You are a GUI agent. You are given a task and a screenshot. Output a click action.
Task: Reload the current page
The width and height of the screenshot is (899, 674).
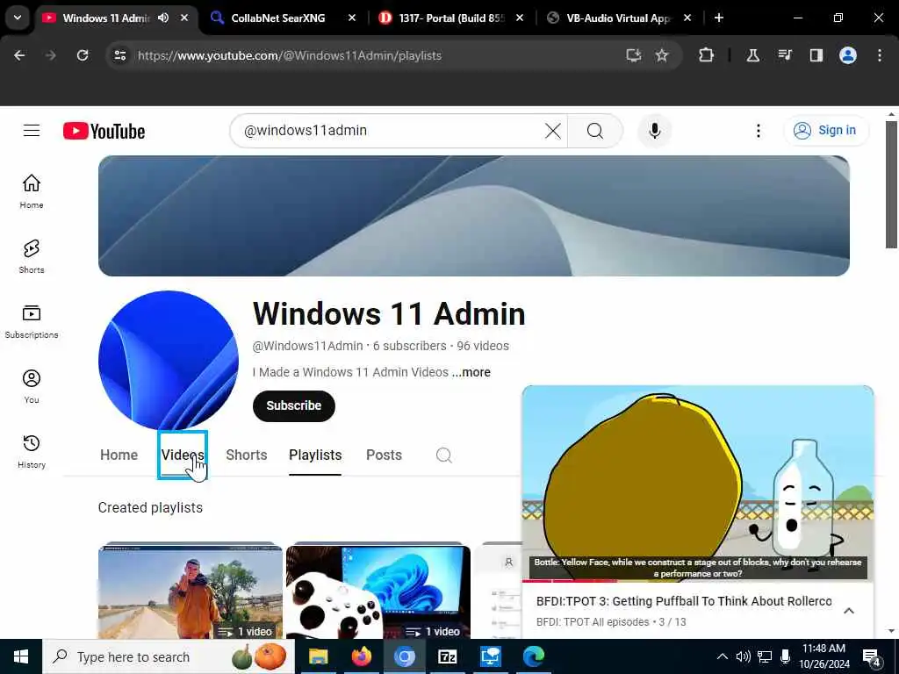tap(83, 55)
